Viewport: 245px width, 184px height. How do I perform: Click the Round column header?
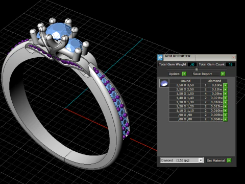coord(185,81)
